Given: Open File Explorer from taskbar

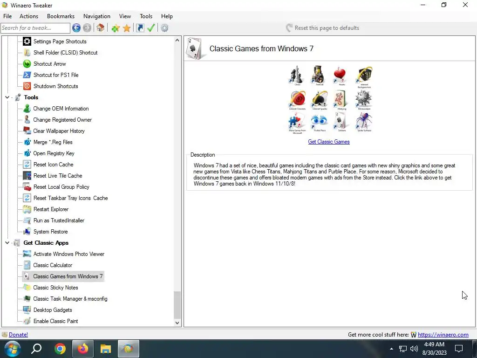Looking at the screenshot, I should click(x=106, y=349).
